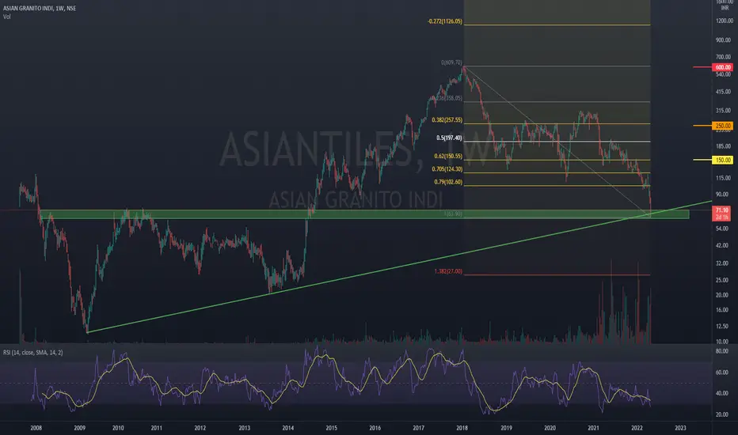This screenshot has height=435, width=738.
Task: Click the 2014 label on time axis
Action: tap(288, 428)
